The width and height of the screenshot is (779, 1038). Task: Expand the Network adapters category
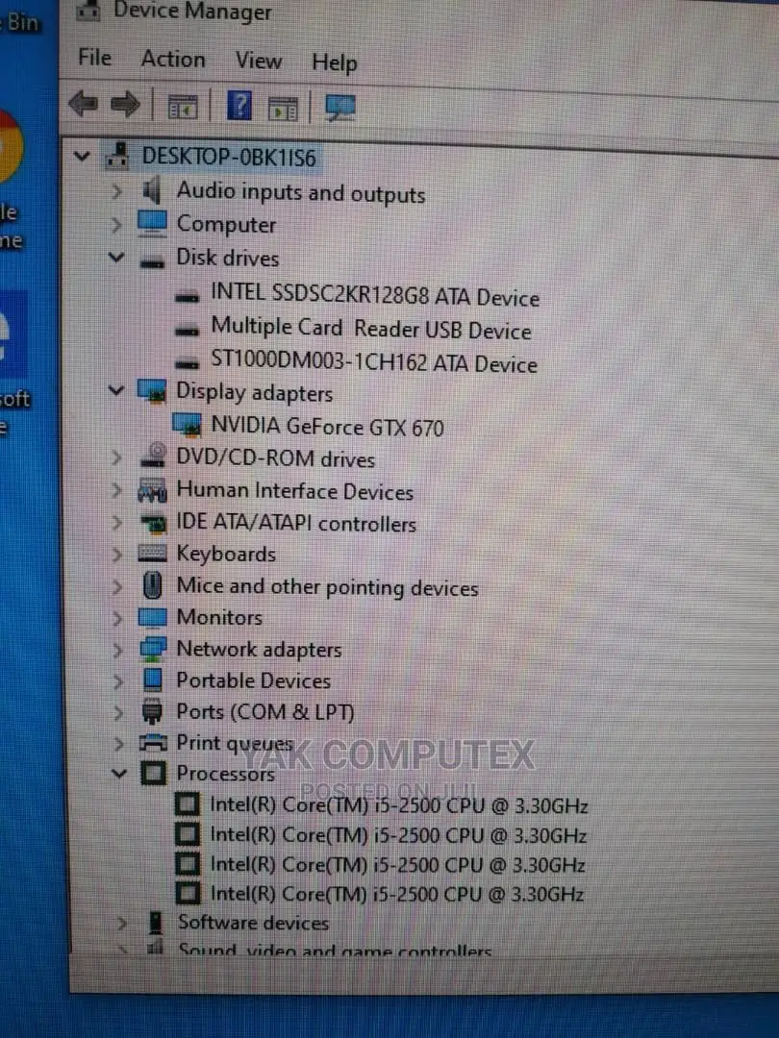pos(118,650)
